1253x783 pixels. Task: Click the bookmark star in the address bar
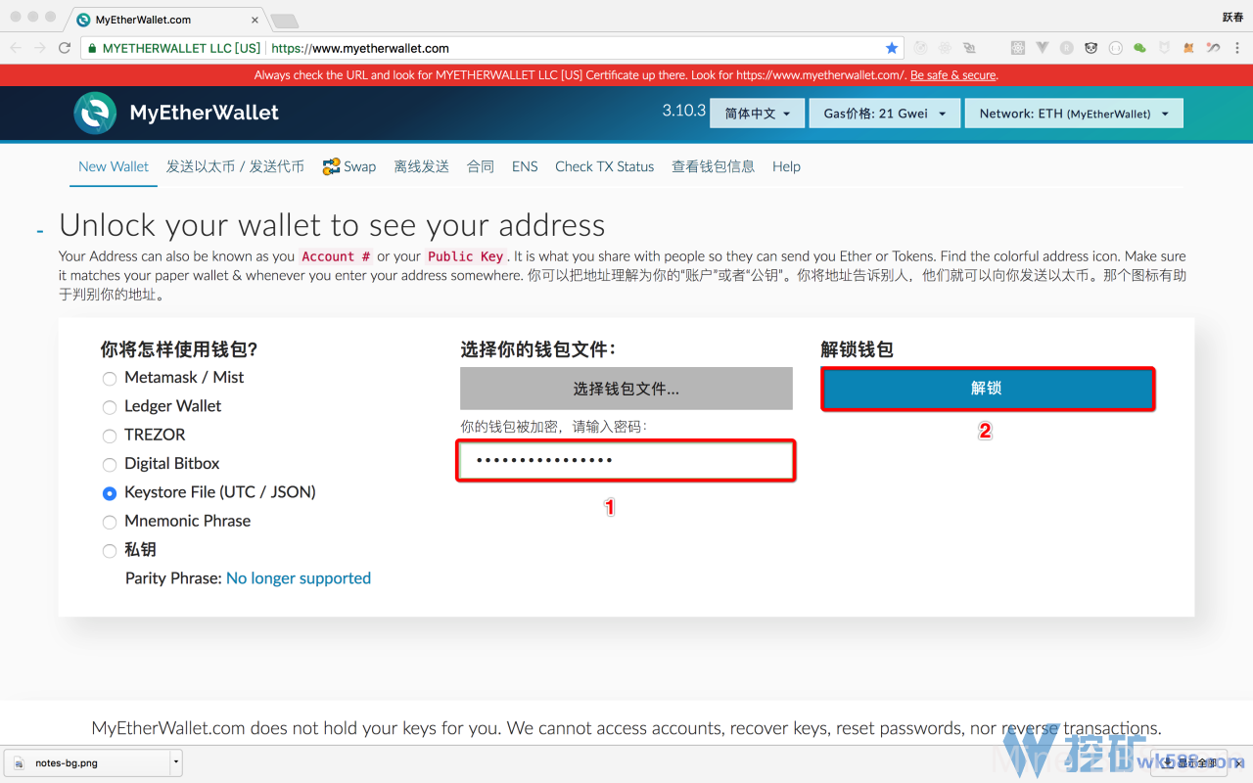tap(892, 48)
